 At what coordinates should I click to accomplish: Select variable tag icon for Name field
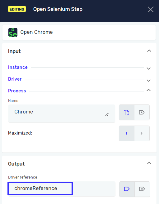pos(142,112)
